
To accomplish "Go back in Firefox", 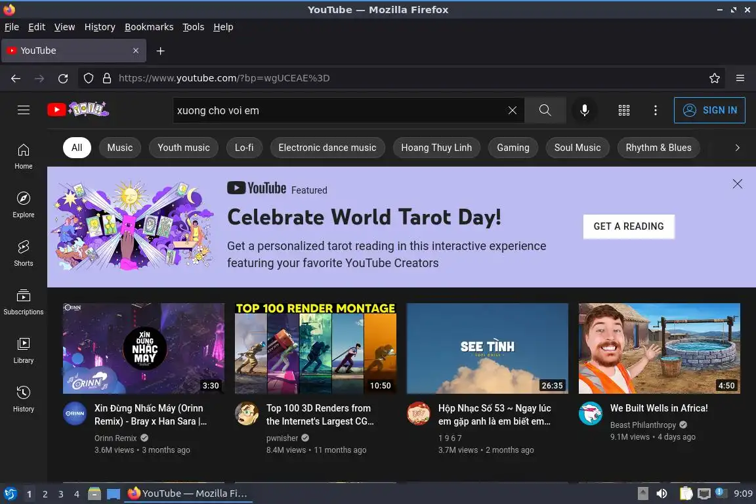I will point(16,78).
